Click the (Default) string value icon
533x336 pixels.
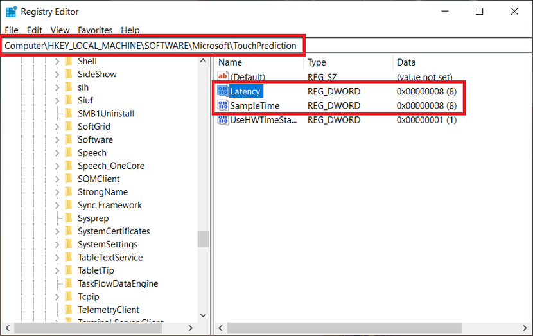pyautogui.click(x=223, y=76)
